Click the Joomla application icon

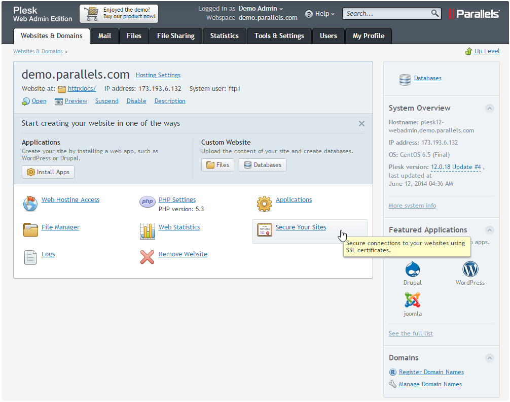click(x=412, y=300)
